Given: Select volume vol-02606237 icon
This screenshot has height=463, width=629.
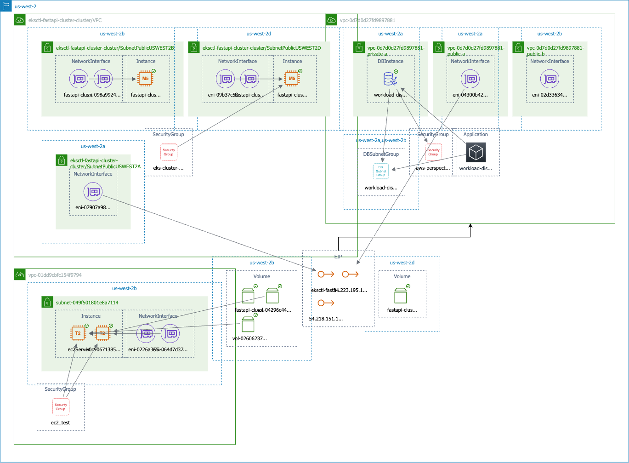Looking at the screenshot, I should 248,324.
